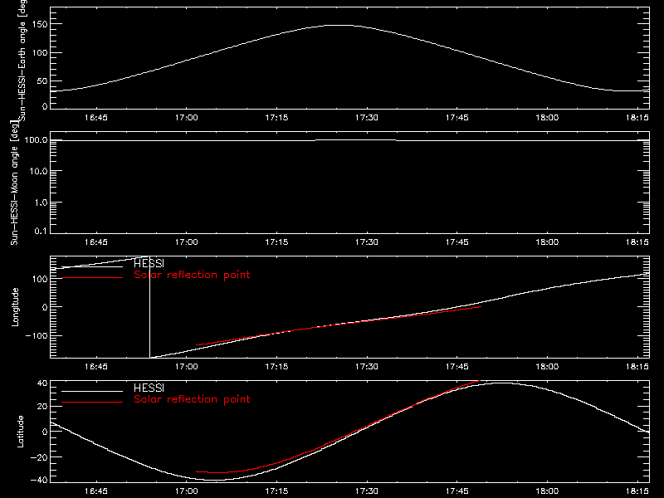Select the 'Longitude' y-axis title
This screenshot has height=498, width=664.
(x=15, y=307)
